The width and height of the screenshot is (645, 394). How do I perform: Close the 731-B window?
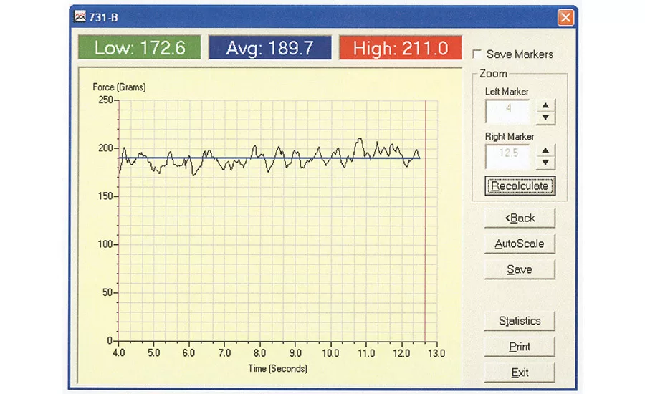(x=566, y=16)
